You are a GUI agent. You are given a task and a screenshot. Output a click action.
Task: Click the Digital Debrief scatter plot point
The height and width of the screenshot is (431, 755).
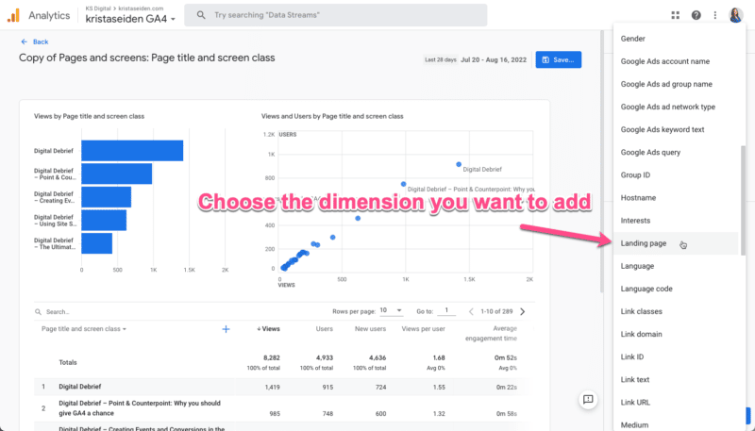click(x=459, y=164)
